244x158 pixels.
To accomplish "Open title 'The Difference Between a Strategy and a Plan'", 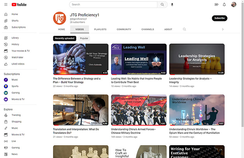I will [x=77, y=80].
